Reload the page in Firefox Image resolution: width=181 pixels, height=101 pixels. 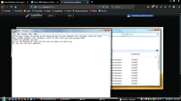[11, 7]
